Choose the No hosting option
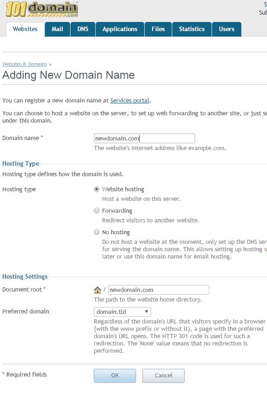Viewport: 267px width, 410px height. click(x=97, y=232)
